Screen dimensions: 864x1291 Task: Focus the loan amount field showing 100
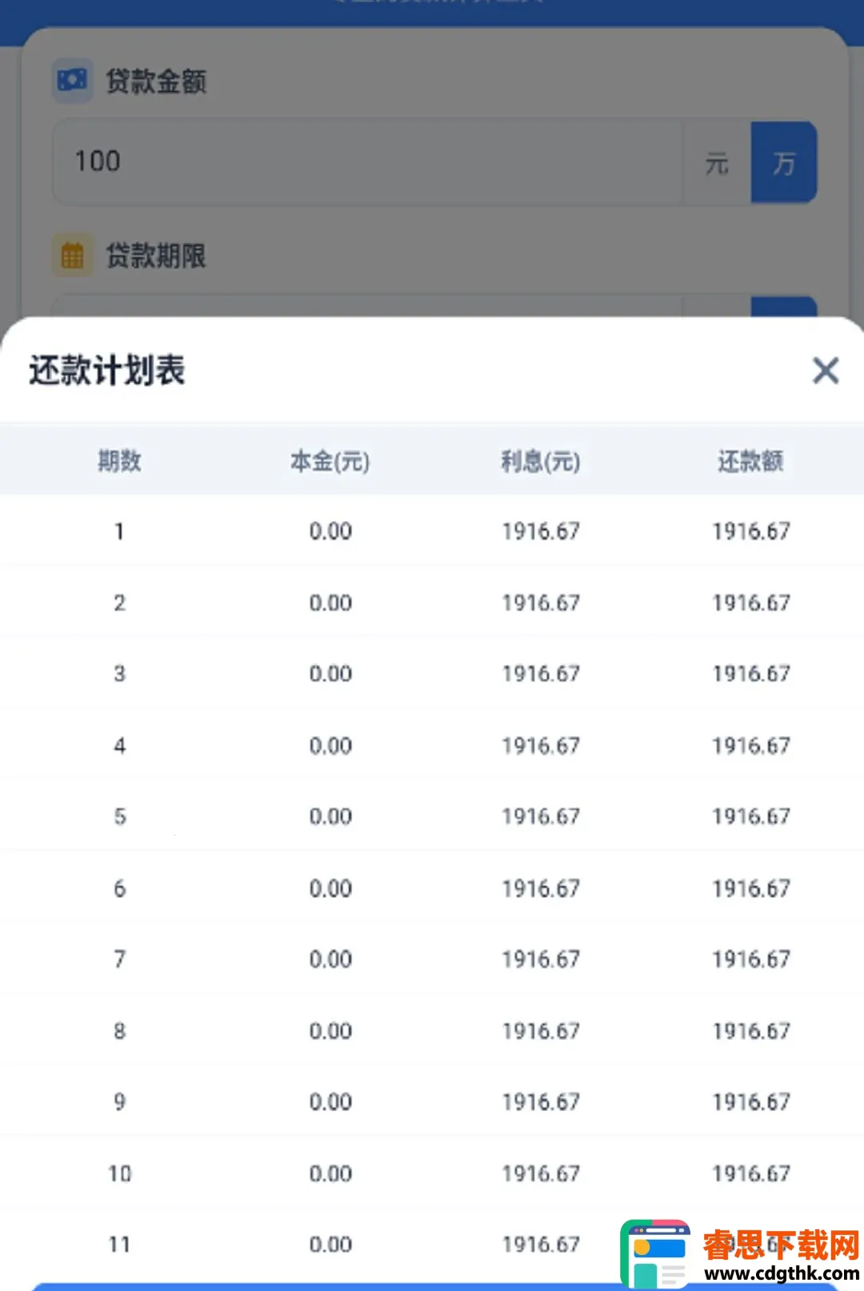368,162
